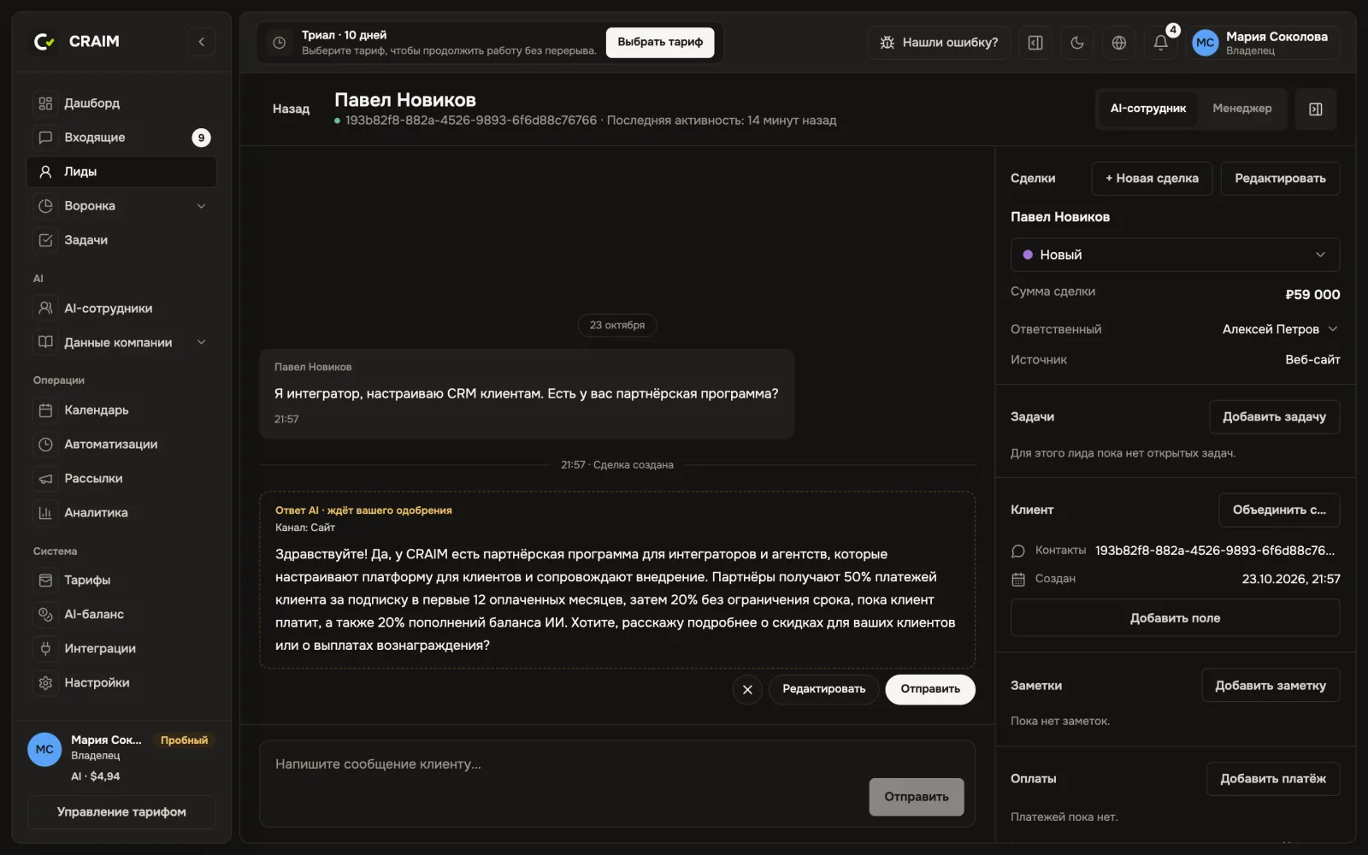Click Добавить заметку button
The height and width of the screenshot is (855, 1368).
[1271, 686]
